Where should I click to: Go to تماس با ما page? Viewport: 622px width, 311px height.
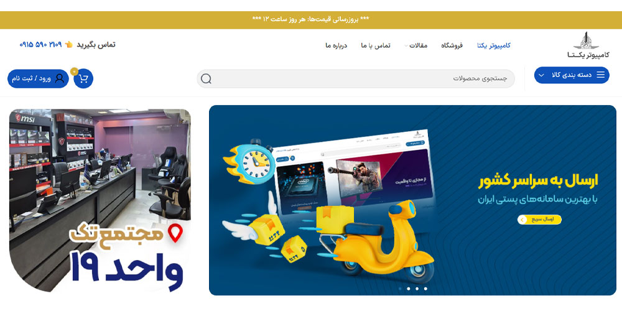tap(375, 45)
